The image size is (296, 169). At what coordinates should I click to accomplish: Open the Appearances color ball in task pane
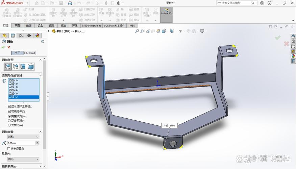click(x=293, y=56)
